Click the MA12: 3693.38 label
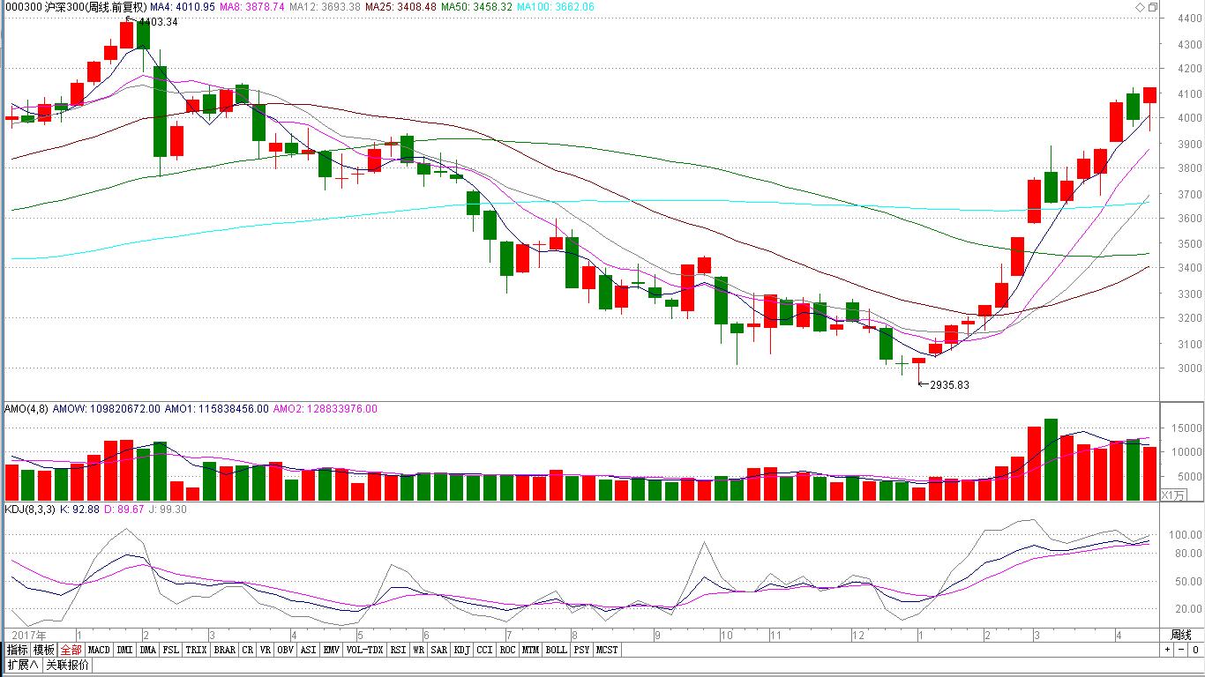Viewport: 1205px width, 677px height. 326,7
